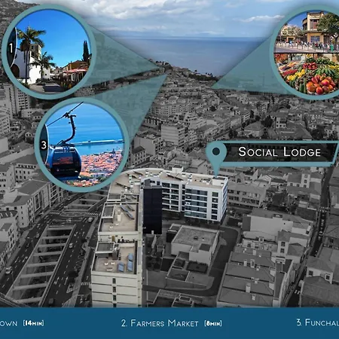The width and height of the screenshot is (339, 339).
Task: Open the circular old town church photo
Action: [x=50, y=51]
